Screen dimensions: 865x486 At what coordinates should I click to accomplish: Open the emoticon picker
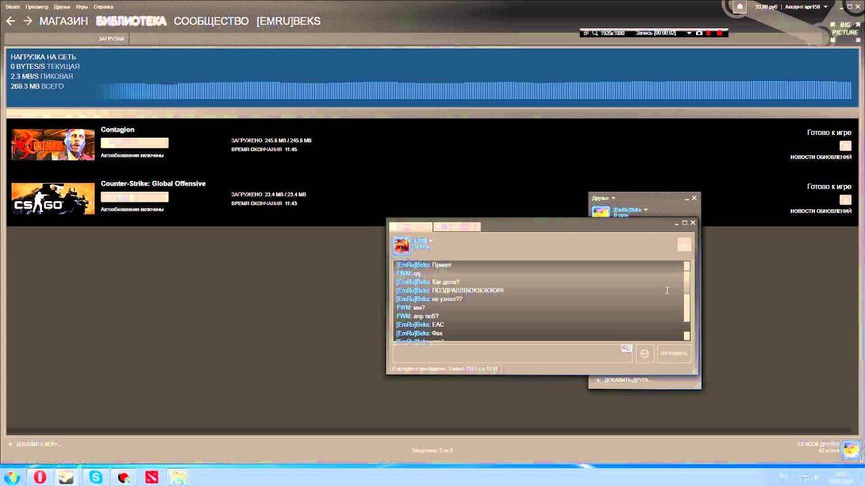(645, 354)
